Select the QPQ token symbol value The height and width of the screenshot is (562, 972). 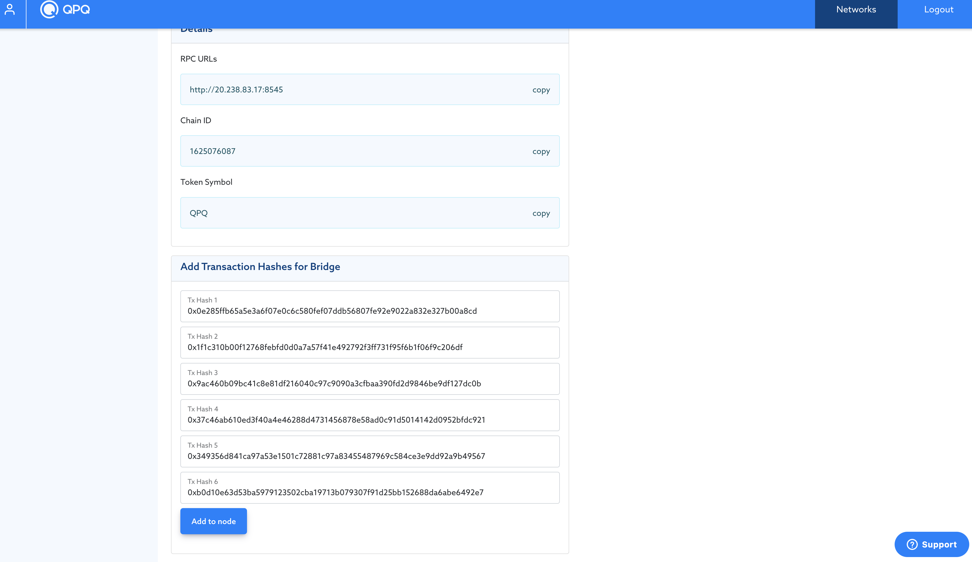pyautogui.click(x=199, y=213)
